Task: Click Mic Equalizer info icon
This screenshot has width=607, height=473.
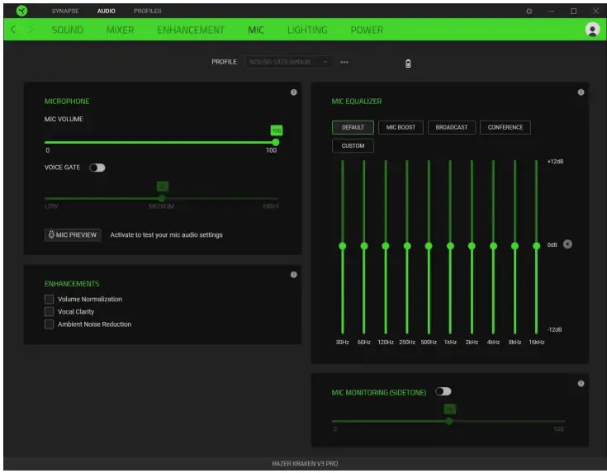Action: [x=581, y=92]
